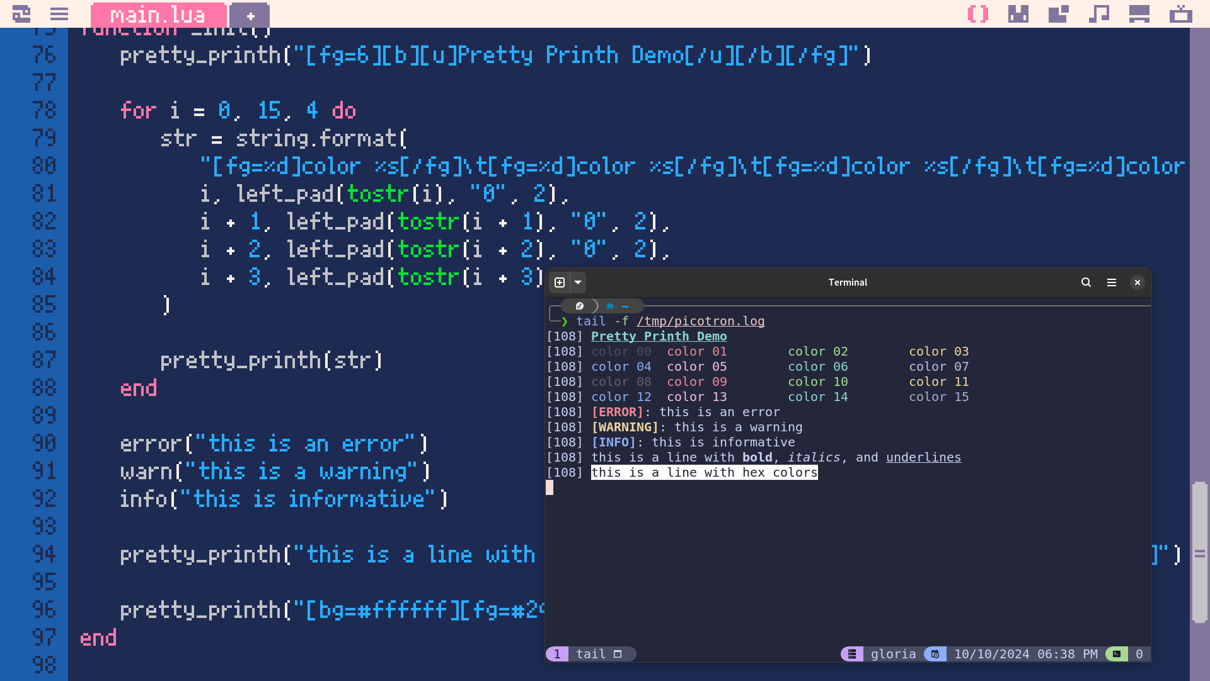
Task: Click the info("this is informative") call
Action: (284, 499)
